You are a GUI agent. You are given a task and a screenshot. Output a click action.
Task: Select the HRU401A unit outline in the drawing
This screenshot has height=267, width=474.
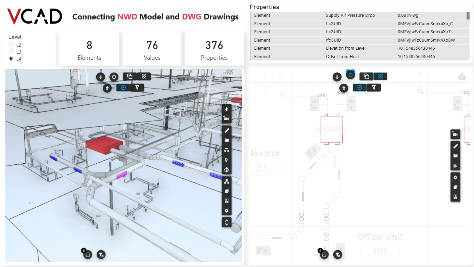coord(331,129)
